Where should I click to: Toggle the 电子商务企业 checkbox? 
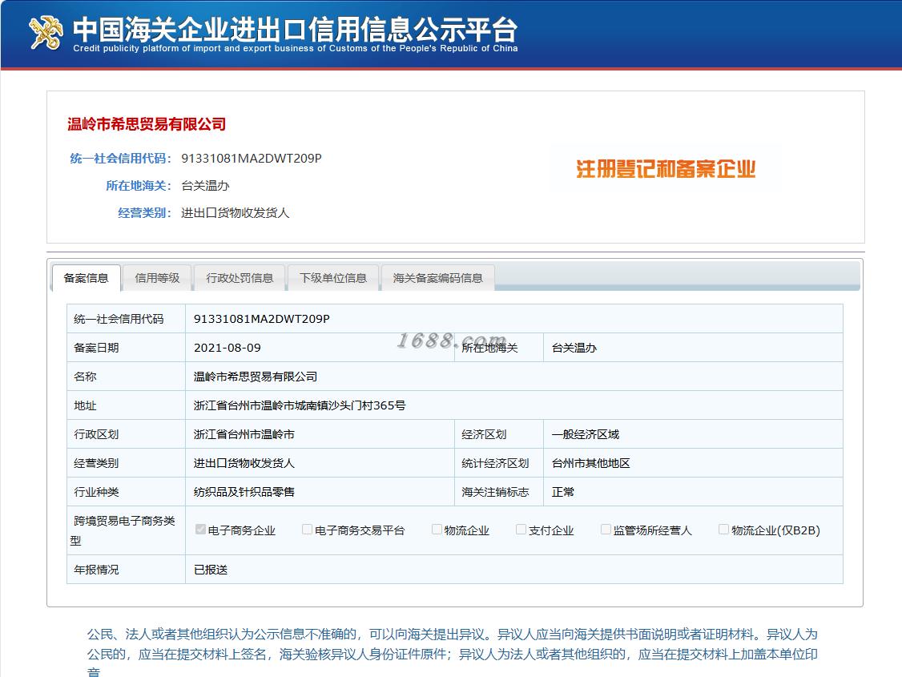[x=200, y=529]
